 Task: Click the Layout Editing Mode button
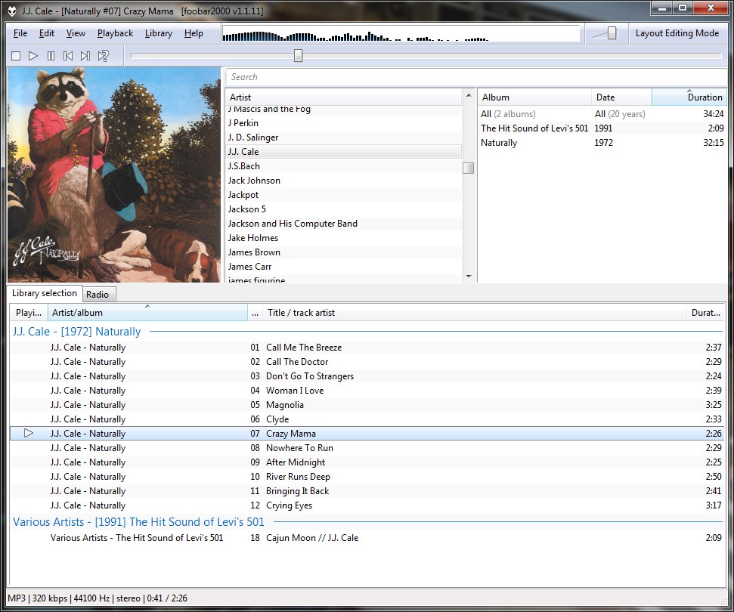[677, 33]
